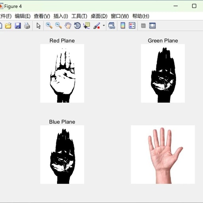The height and width of the screenshot is (203, 203).
Task: Open the 工具(T) menu
Action: pos(79,16)
